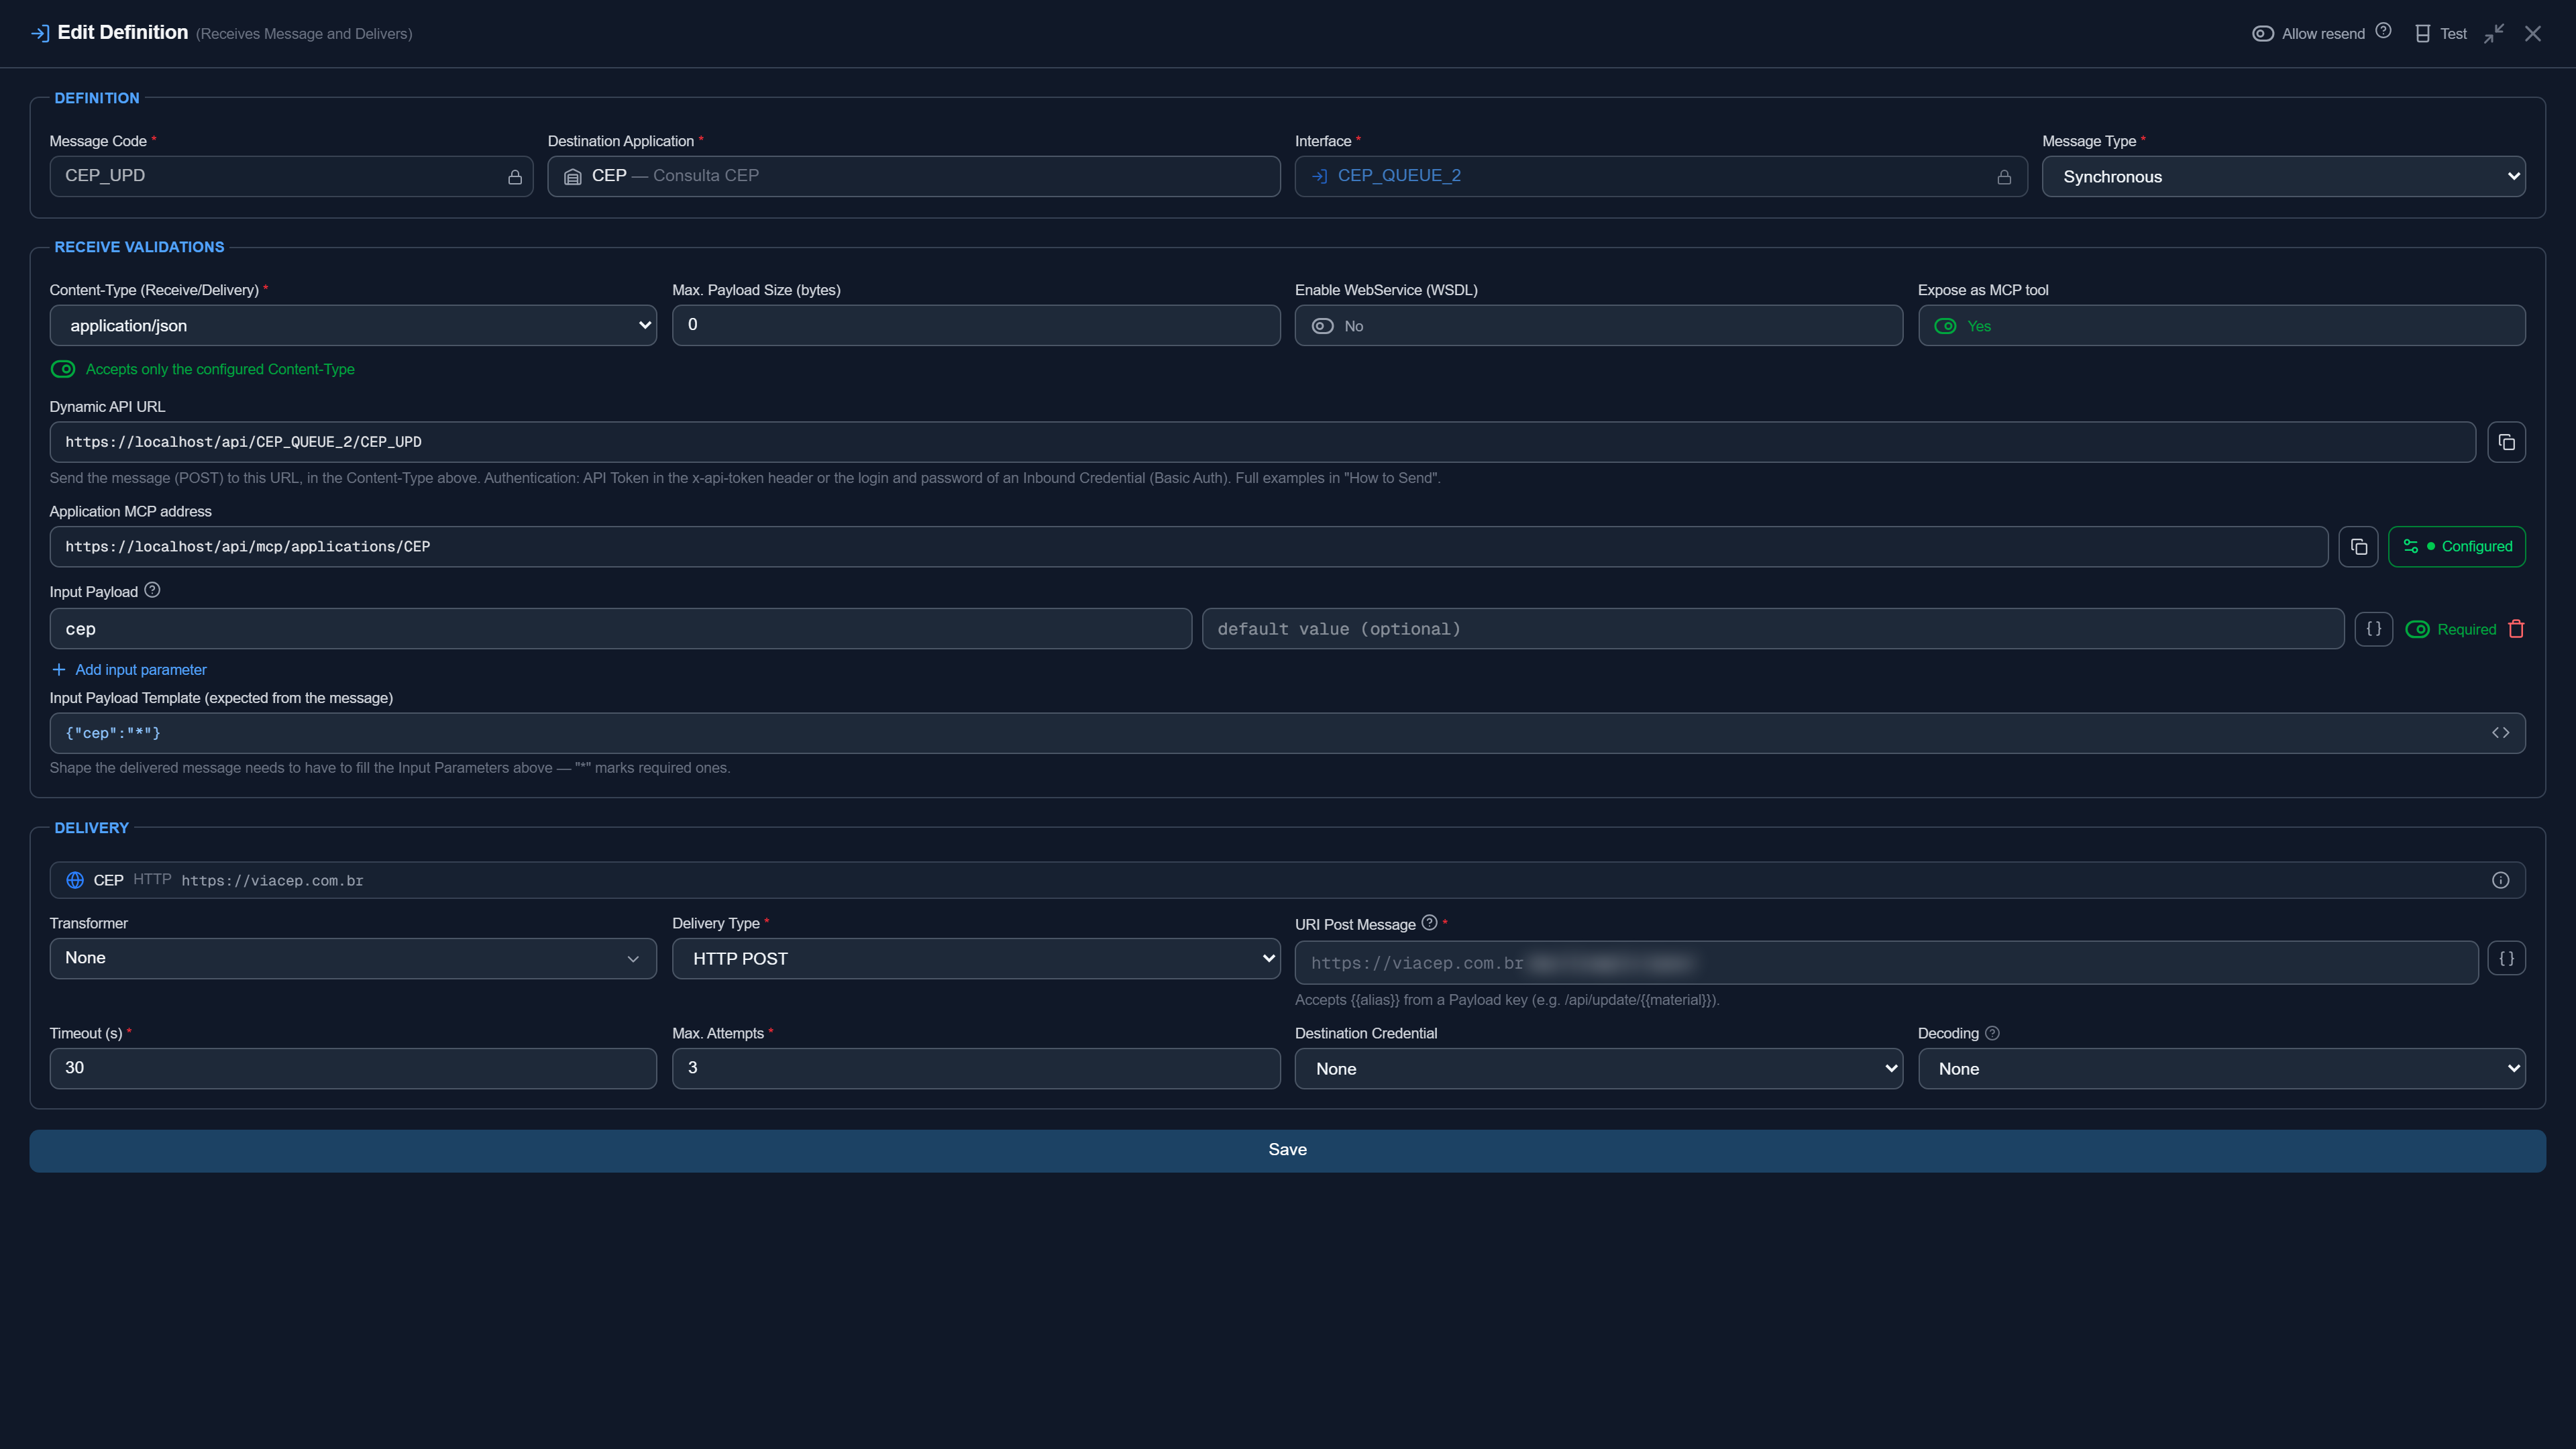Open the Message Type Synchronous dropdown
This screenshot has height=1449, width=2576.
[x=2283, y=177]
